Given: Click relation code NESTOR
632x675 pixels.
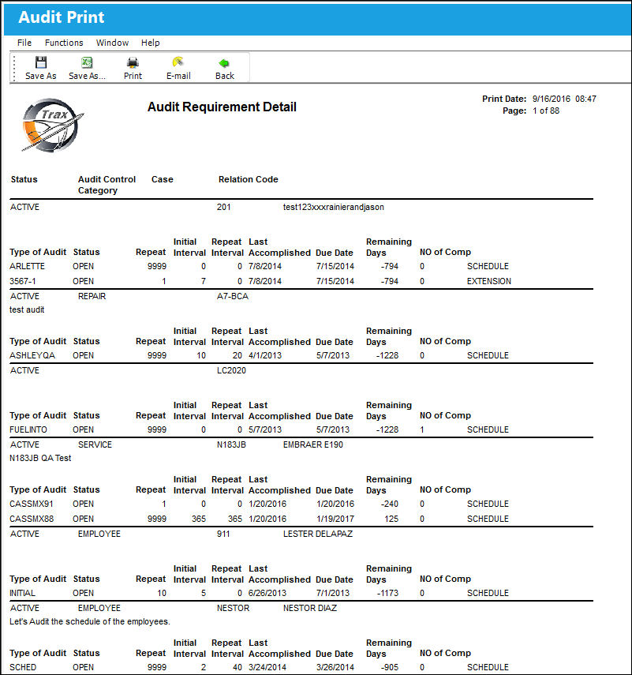Looking at the screenshot, I should point(234,608).
